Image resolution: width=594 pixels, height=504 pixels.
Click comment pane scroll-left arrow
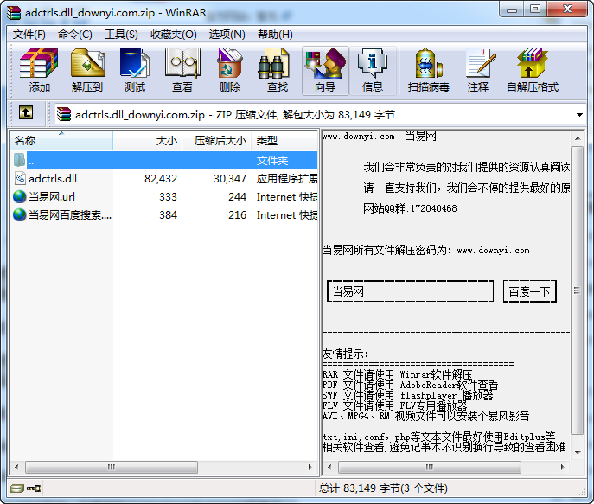[329, 467]
